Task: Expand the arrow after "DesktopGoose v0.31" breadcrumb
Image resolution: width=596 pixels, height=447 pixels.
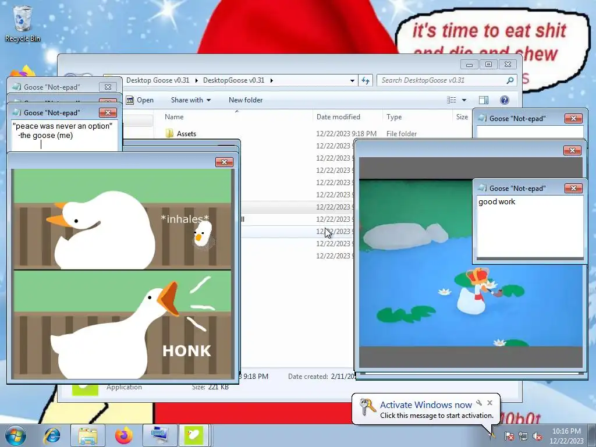Action: point(271,80)
